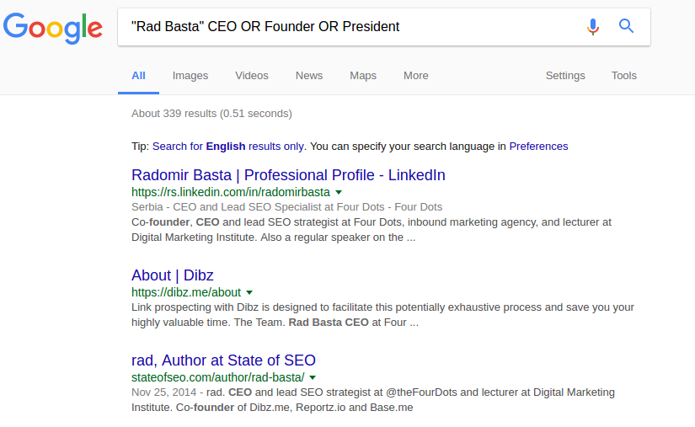Click the blue magnifier search icon
This screenshot has height=427, width=695.
626,27
